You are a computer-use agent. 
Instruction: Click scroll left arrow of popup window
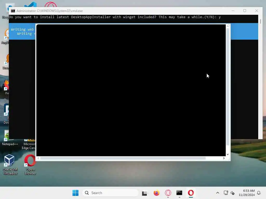38,158
